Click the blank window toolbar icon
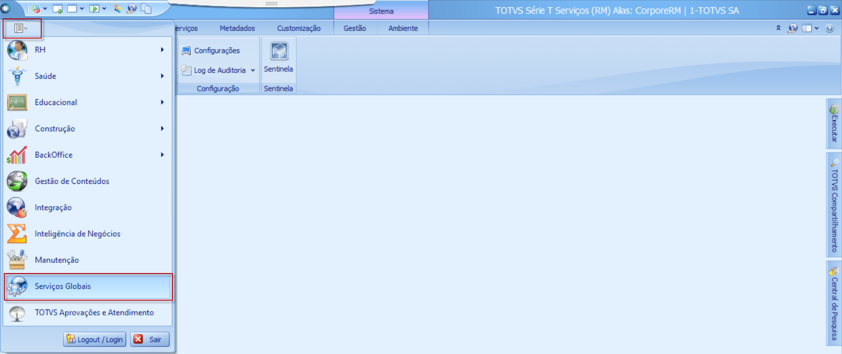This screenshot has width=842, height=354. click(72, 8)
